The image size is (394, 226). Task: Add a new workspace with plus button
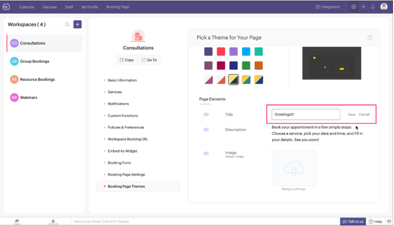pos(78,24)
